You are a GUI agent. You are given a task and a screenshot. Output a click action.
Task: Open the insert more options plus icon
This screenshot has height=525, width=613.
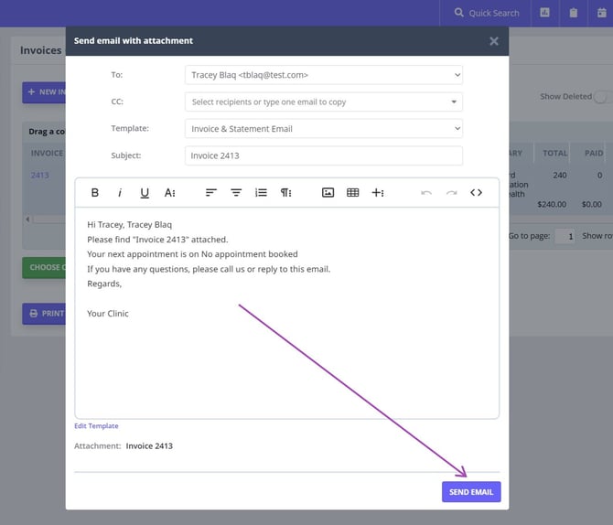pos(378,193)
